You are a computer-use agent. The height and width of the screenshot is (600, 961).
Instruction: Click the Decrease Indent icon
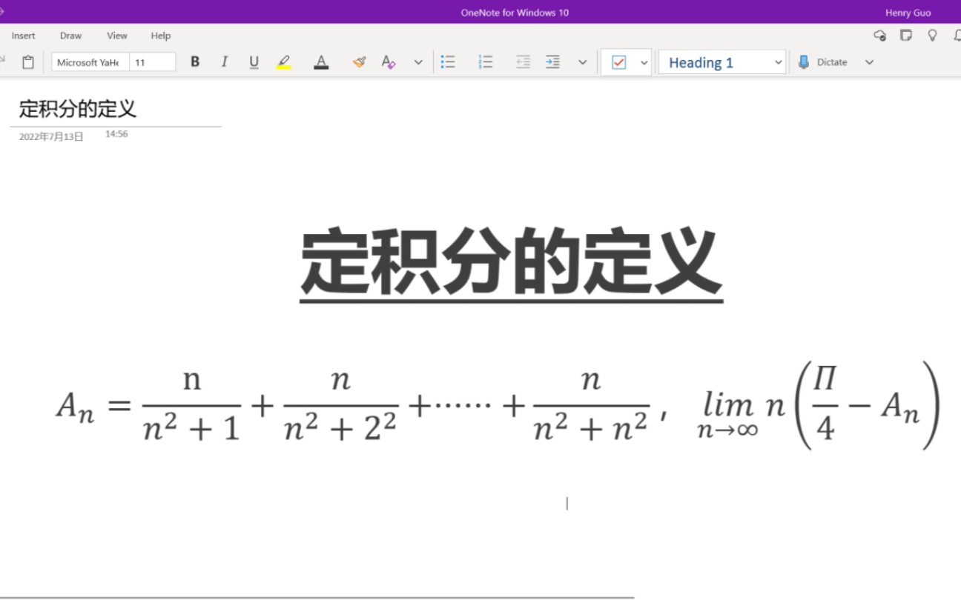click(523, 62)
